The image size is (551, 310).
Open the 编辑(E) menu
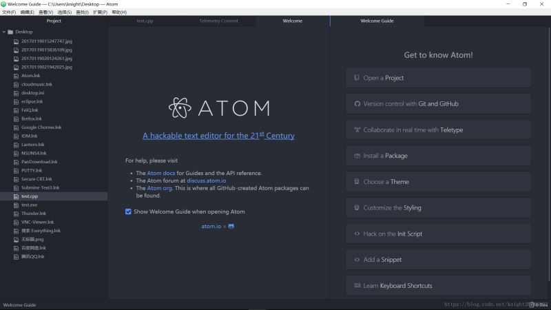[x=28, y=12]
